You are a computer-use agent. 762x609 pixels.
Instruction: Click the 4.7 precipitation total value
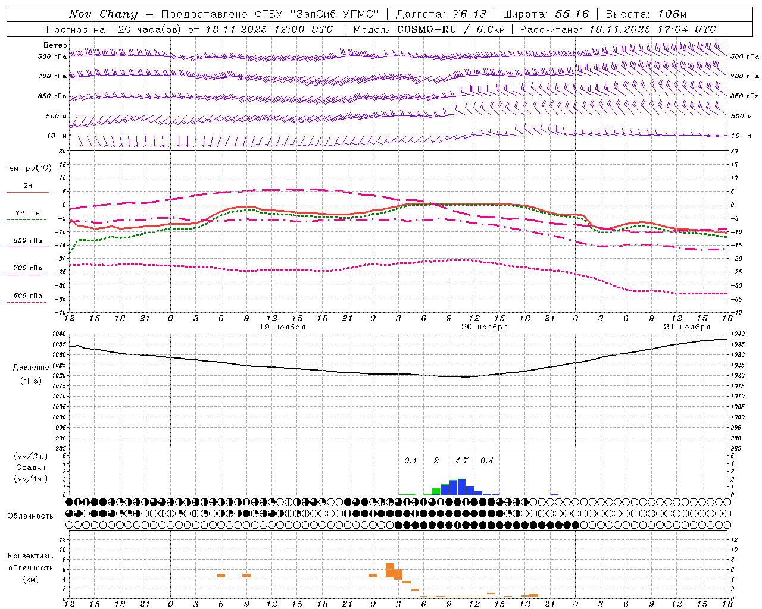461,460
